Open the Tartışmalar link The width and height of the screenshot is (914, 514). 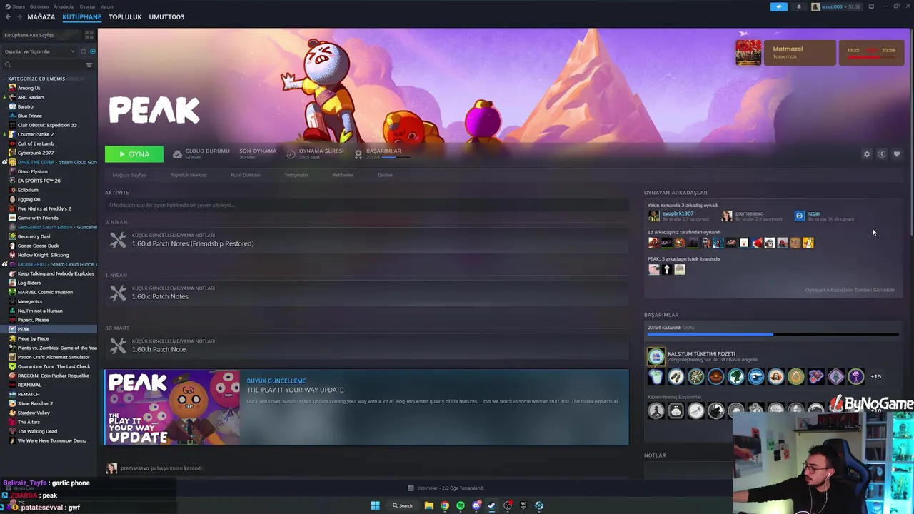(296, 175)
